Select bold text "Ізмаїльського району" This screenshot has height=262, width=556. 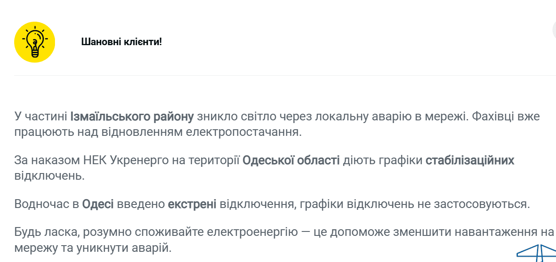coord(132,117)
